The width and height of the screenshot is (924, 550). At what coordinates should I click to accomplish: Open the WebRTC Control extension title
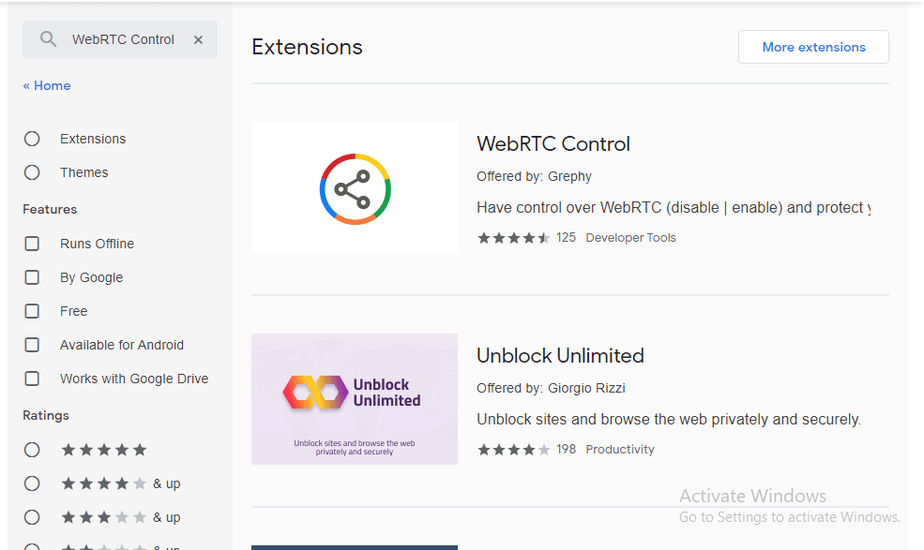(x=553, y=144)
